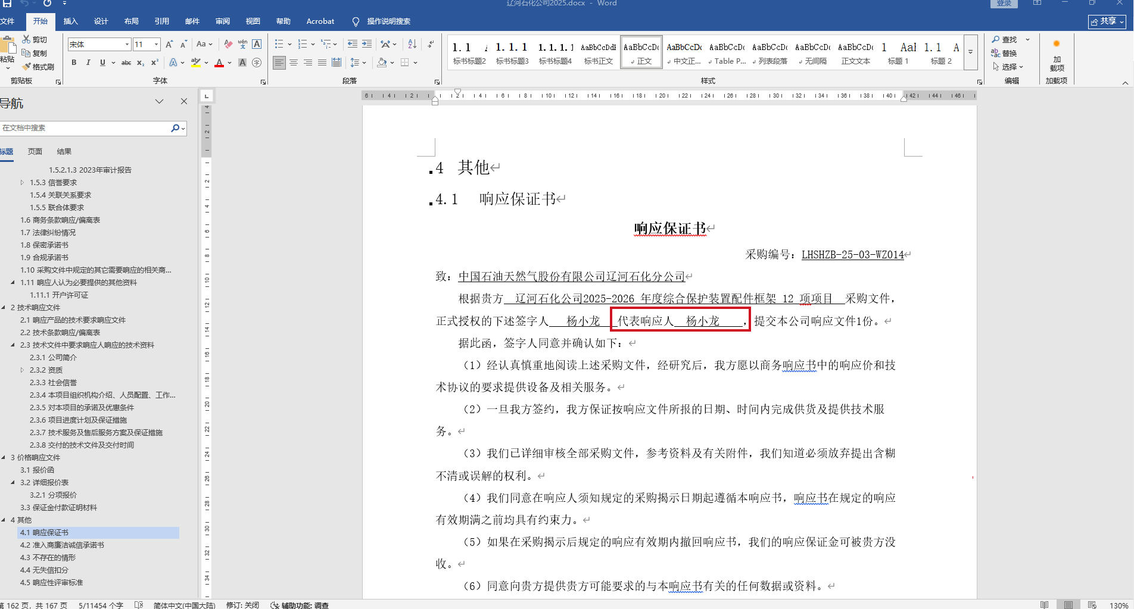Toggle Italic formatting

[x=88, y=63]
